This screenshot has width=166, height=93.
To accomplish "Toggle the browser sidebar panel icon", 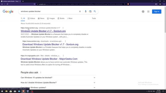I will (156, 4).
